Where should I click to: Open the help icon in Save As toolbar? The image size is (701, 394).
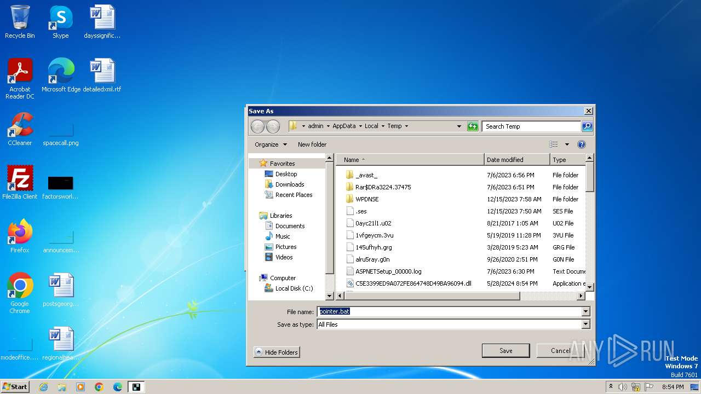pyautogui.click(x=582, y=144)
